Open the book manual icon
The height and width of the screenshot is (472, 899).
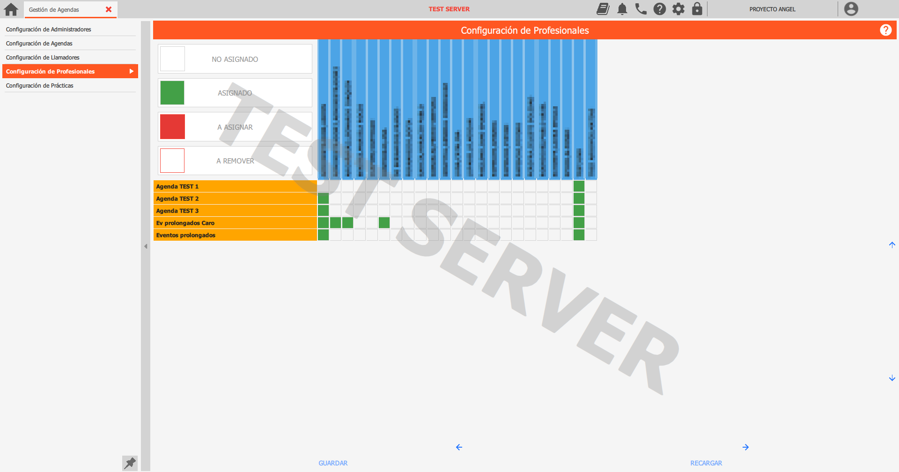click(x=603, y=9)
